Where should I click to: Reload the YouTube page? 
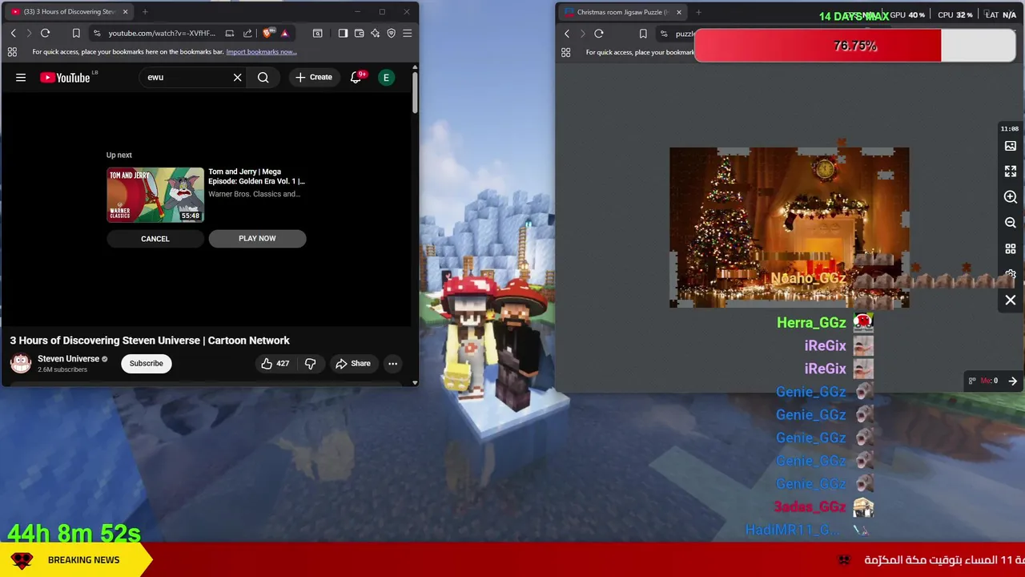point(45,33)
